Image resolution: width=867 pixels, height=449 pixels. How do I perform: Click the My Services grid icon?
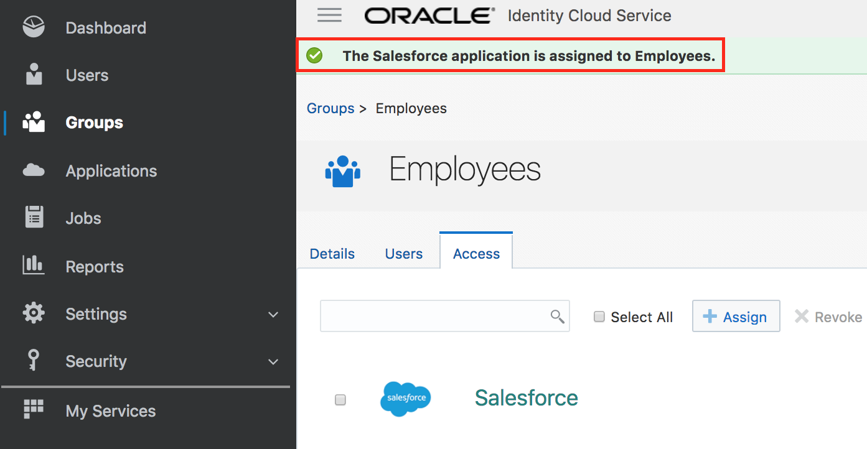(x=34, y=409)
